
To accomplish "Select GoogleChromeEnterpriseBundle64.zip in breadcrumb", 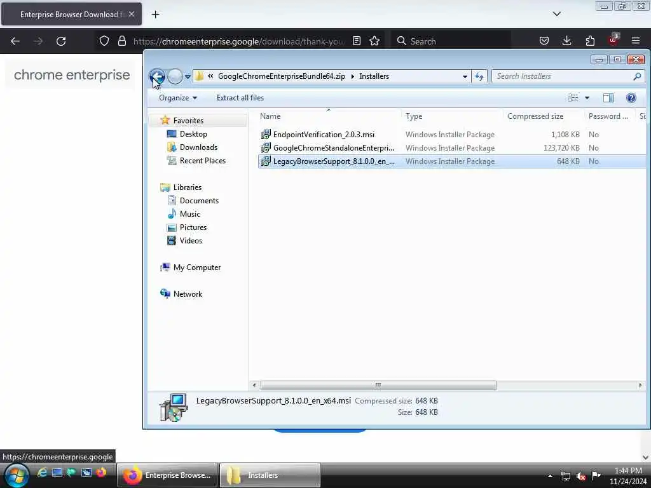I will coord(281,76).
